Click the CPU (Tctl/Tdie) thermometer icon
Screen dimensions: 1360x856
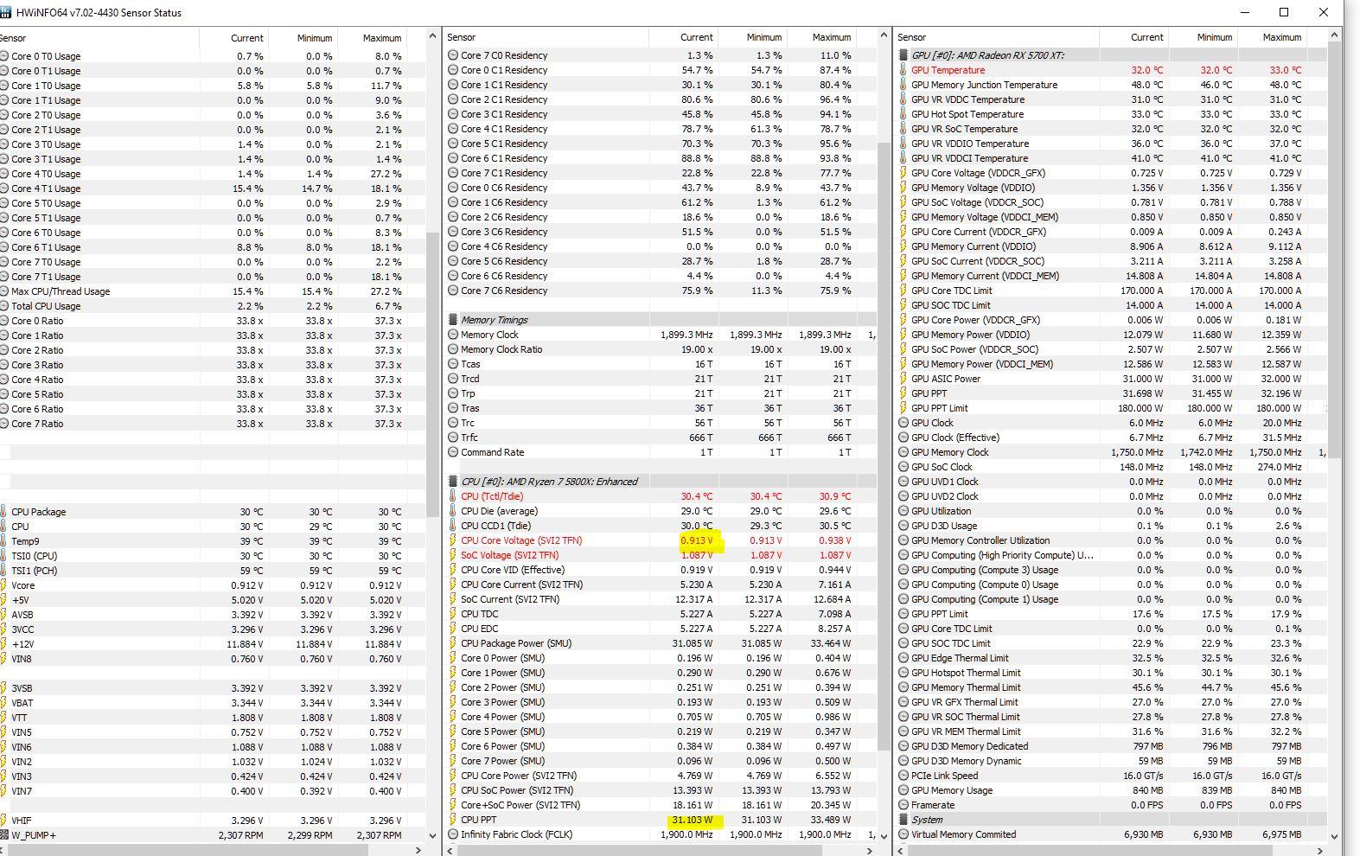(x=452, y=496)
